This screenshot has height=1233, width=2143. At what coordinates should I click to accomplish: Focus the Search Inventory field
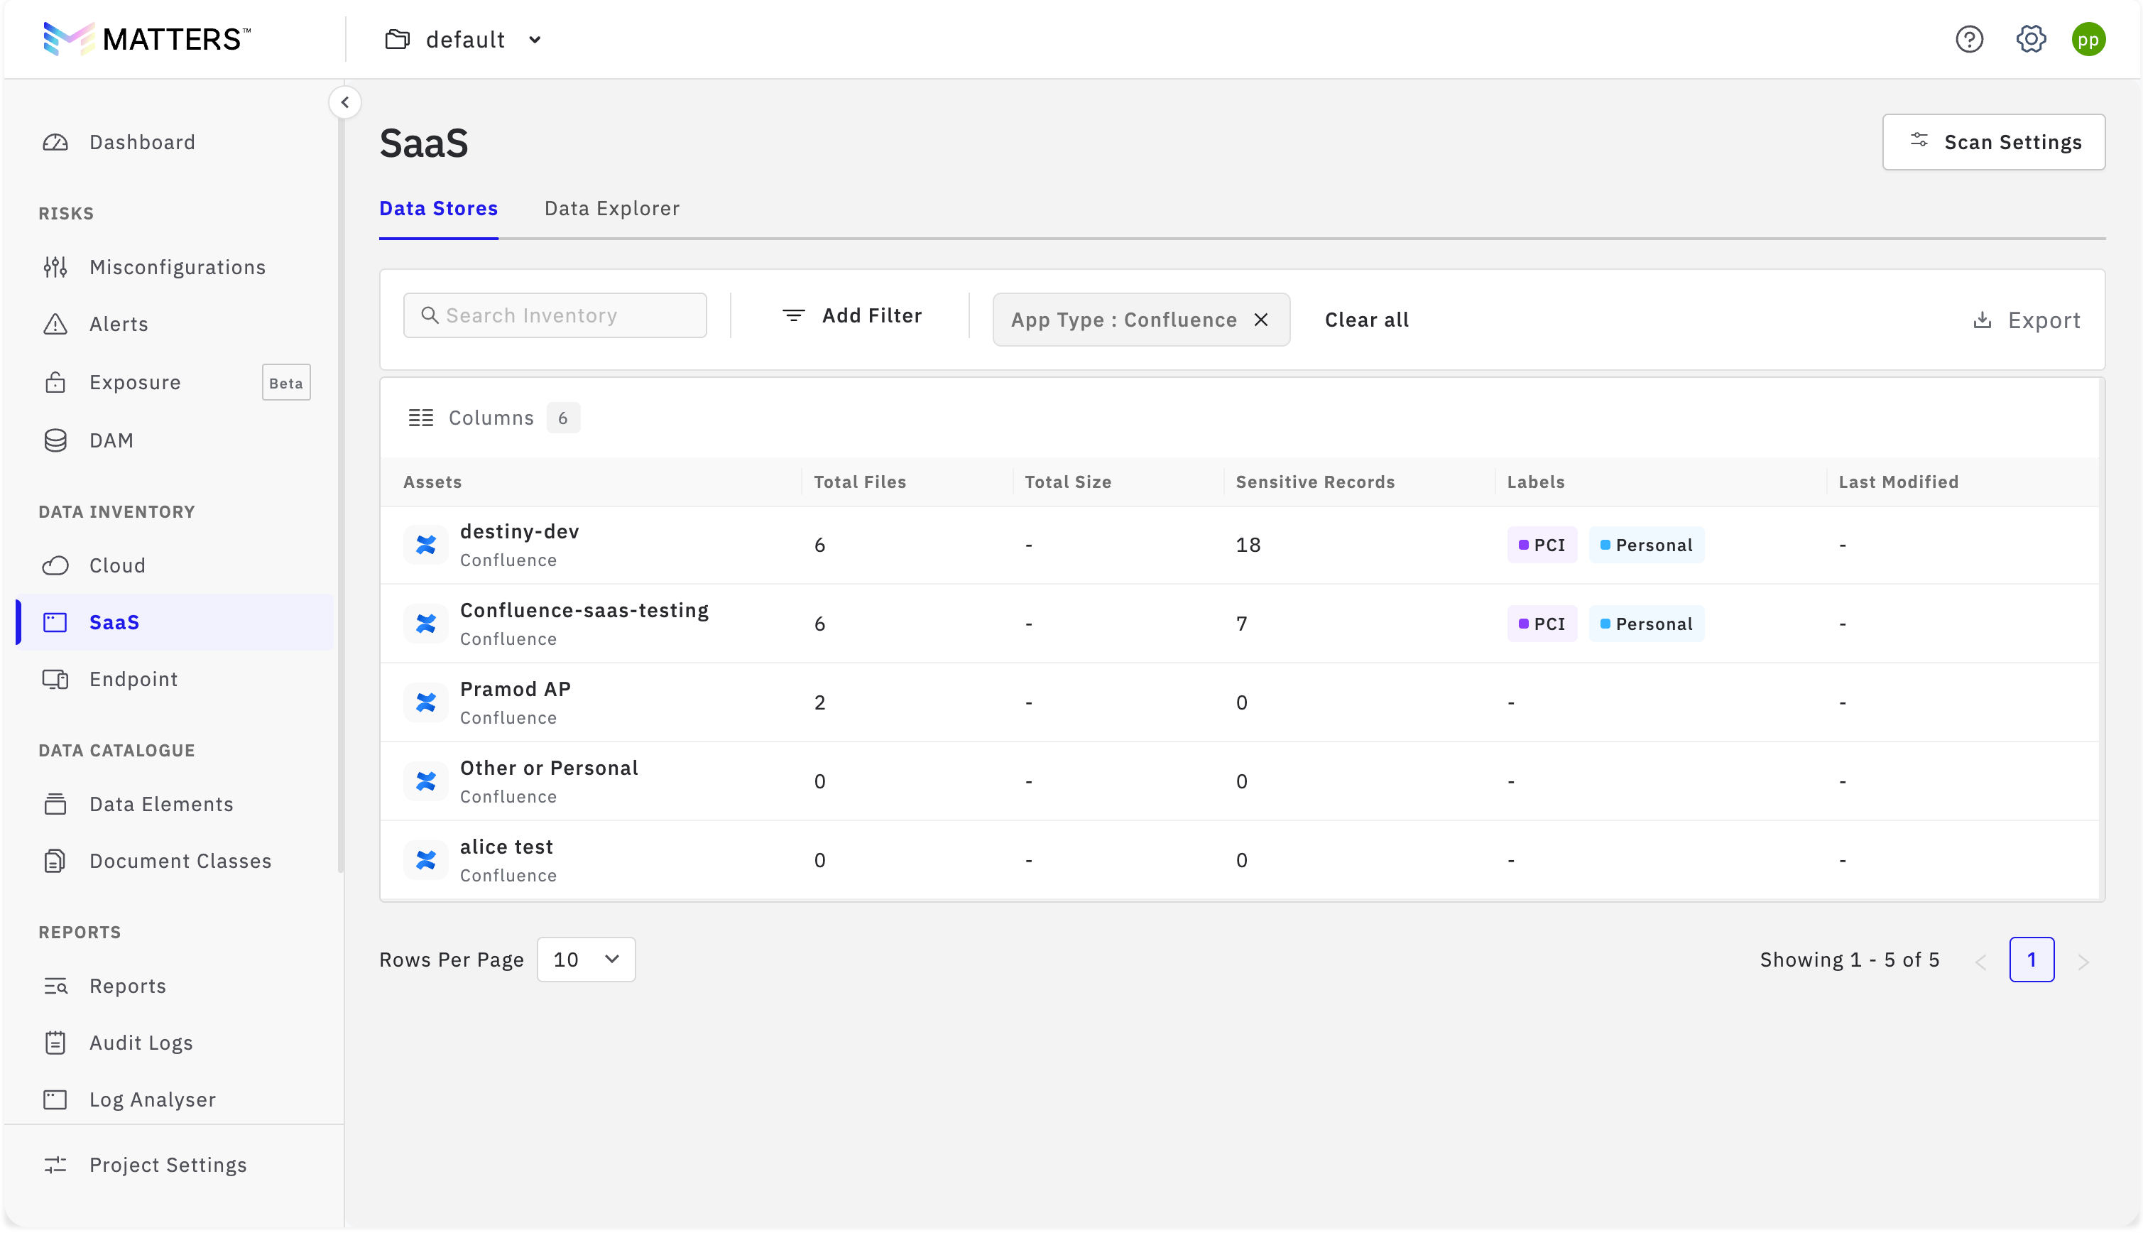[x=555, y=316]
